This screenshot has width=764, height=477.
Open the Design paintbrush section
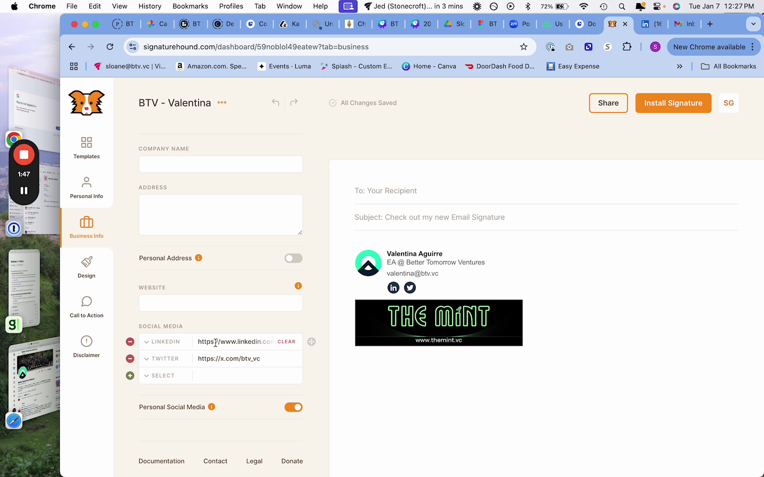click(x=86, y=267)
